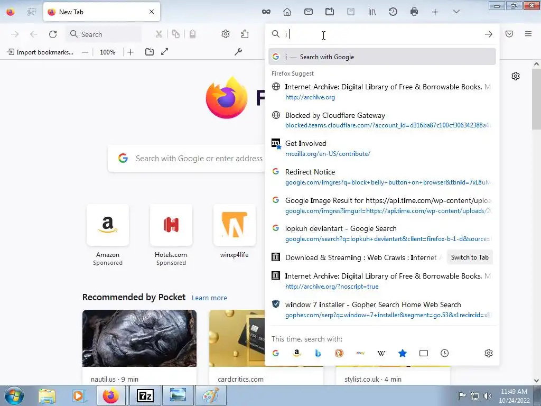The height and width of the screenshot is (406, 541).
Task: Search this time with Wikipedia icon
Action: tap(381, 353)
